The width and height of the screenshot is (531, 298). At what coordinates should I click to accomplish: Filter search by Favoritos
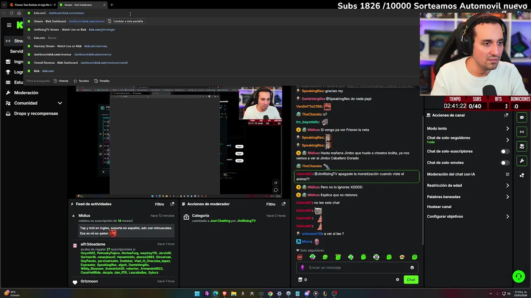click(x=81, y=81)
